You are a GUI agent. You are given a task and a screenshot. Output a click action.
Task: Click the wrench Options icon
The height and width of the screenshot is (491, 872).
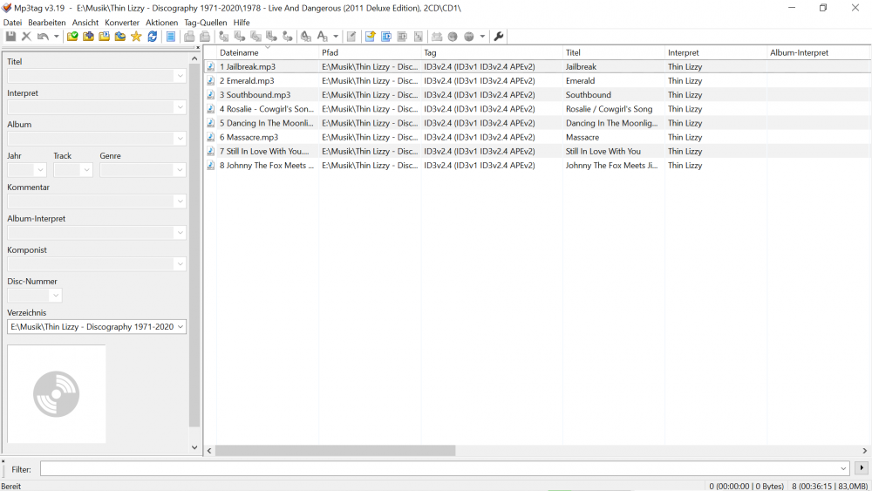click(499, 37)
